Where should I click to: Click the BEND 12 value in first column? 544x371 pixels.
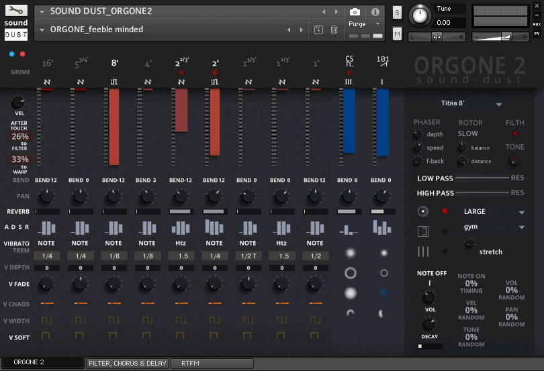(x=46, y=180)
